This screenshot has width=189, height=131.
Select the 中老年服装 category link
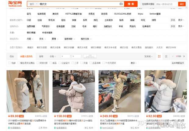(47, 33)
